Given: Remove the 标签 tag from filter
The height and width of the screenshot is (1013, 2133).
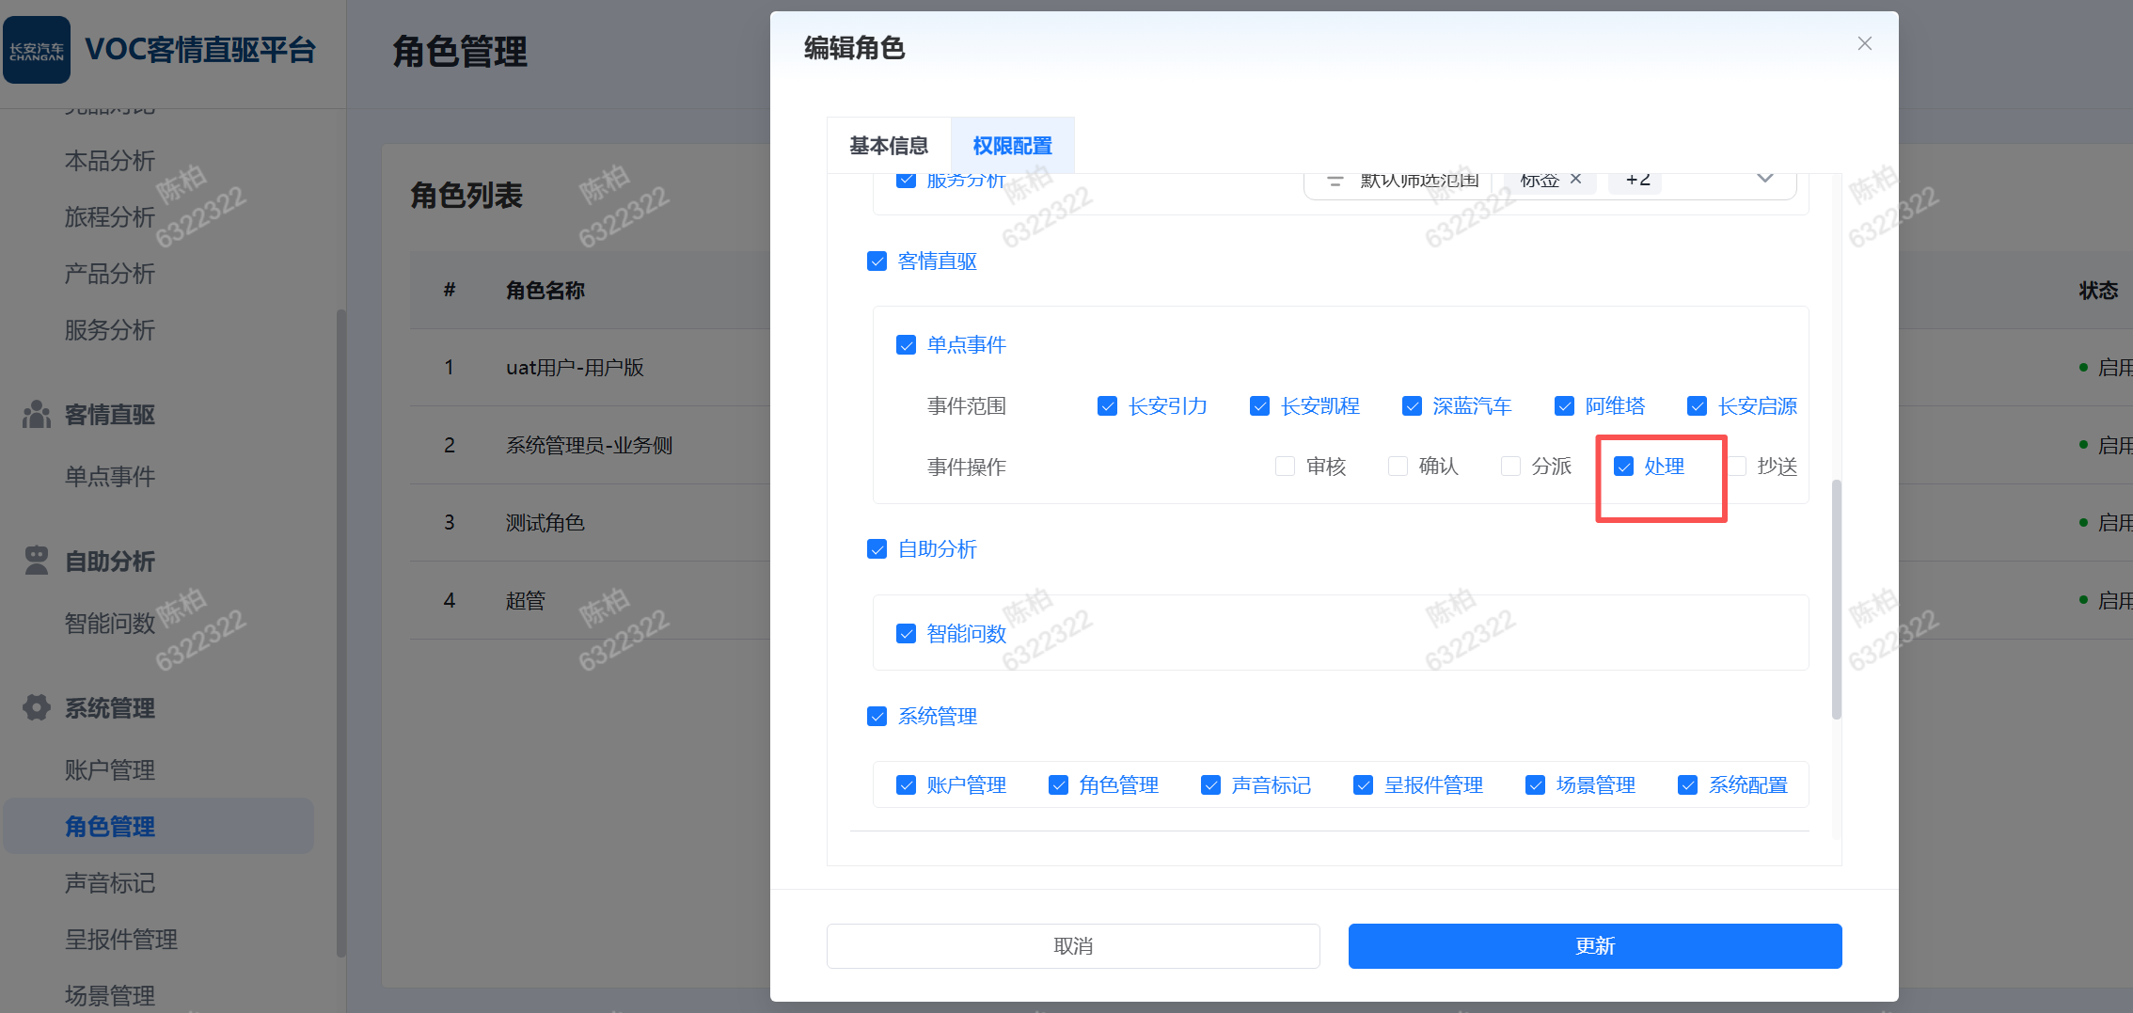Looking at the screenshot, I should point(1576,180).
